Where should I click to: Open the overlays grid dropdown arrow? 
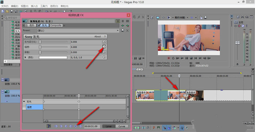[196, 18]
